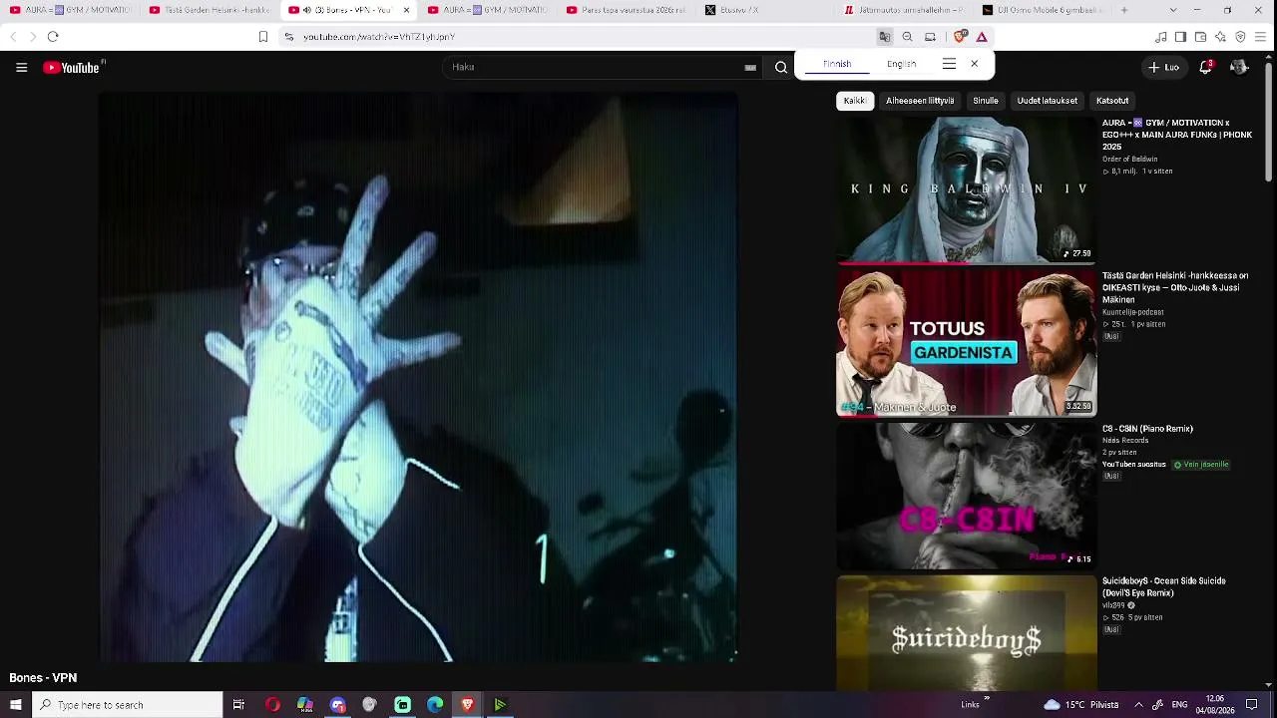Screen dimensions: 1277x718
Task: Click the address bar URL
Action: pyautogui.click(x=379, y=37)
